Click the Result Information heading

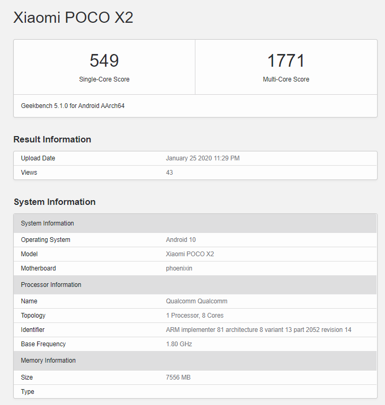click(x=52, y=139)
